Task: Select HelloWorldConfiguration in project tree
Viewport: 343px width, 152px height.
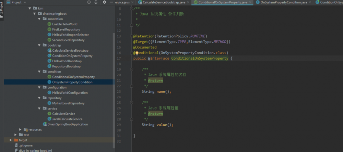Action: tap(70, 92)
